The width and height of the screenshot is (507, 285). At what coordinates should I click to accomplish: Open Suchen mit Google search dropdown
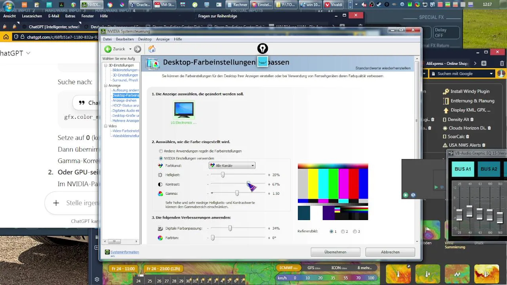click(x=491, y=74)
